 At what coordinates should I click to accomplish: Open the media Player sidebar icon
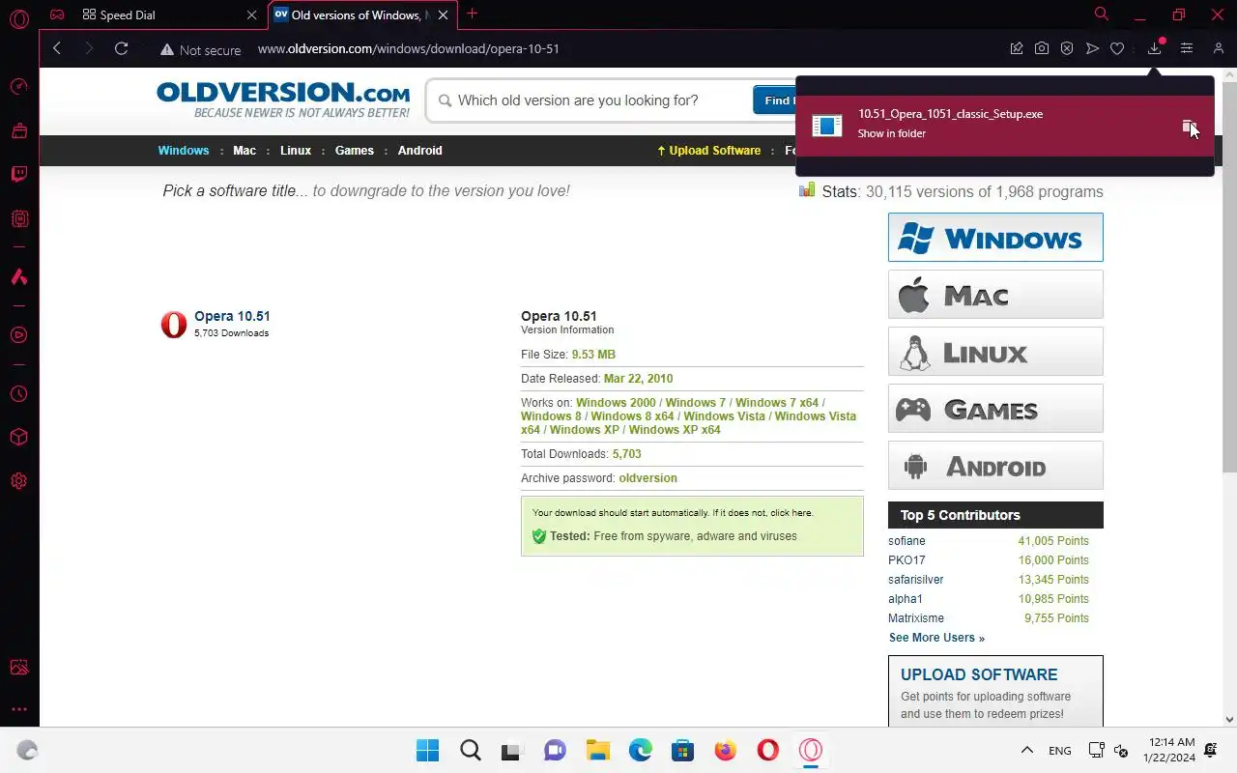(x=18, y=335)
